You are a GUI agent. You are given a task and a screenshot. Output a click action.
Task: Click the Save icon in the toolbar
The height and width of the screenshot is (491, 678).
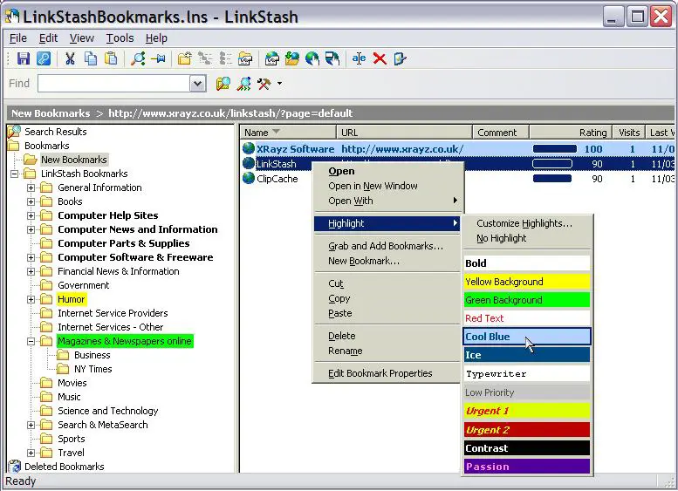point(24,58)
